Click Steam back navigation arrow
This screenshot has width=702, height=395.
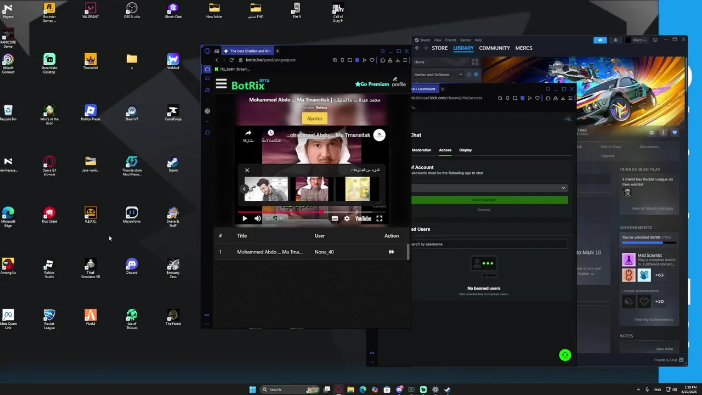click(417, 48)
